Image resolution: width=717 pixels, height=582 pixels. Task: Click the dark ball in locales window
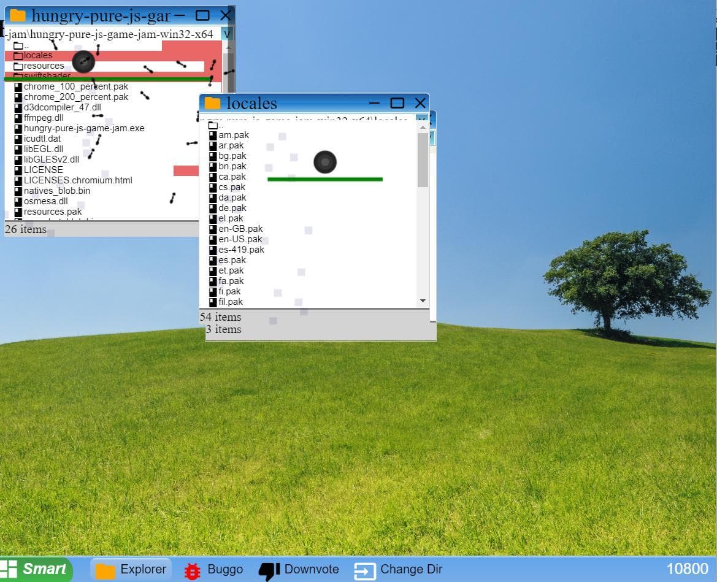(x=325, y=162)
